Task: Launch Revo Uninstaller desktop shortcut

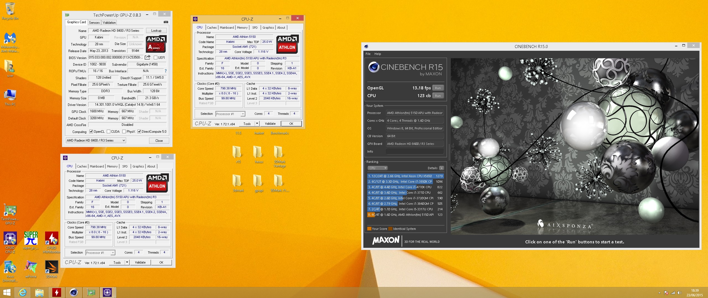Action: coord(10,271)
